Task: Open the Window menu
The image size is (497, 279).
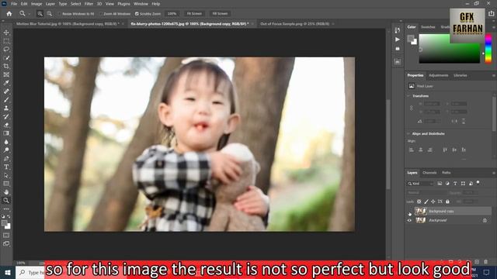Action: 141,4
